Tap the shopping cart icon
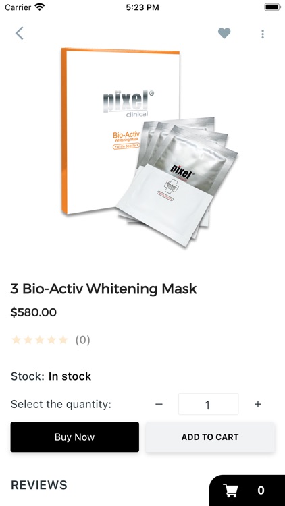Viewport: 285px width, 506px height. point(231,490)
